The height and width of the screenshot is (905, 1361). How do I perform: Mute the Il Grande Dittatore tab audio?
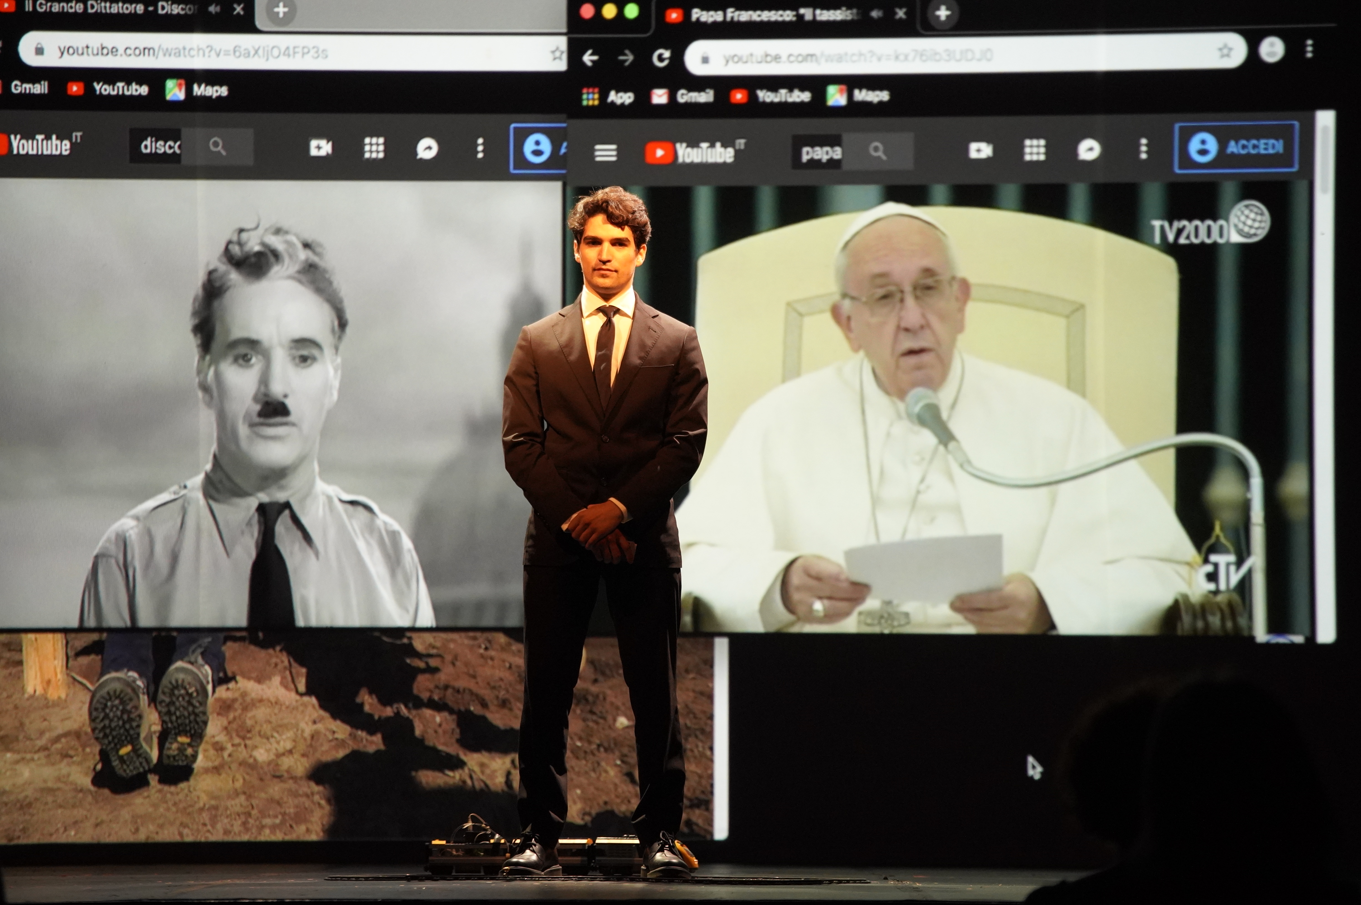coord(214,9)
